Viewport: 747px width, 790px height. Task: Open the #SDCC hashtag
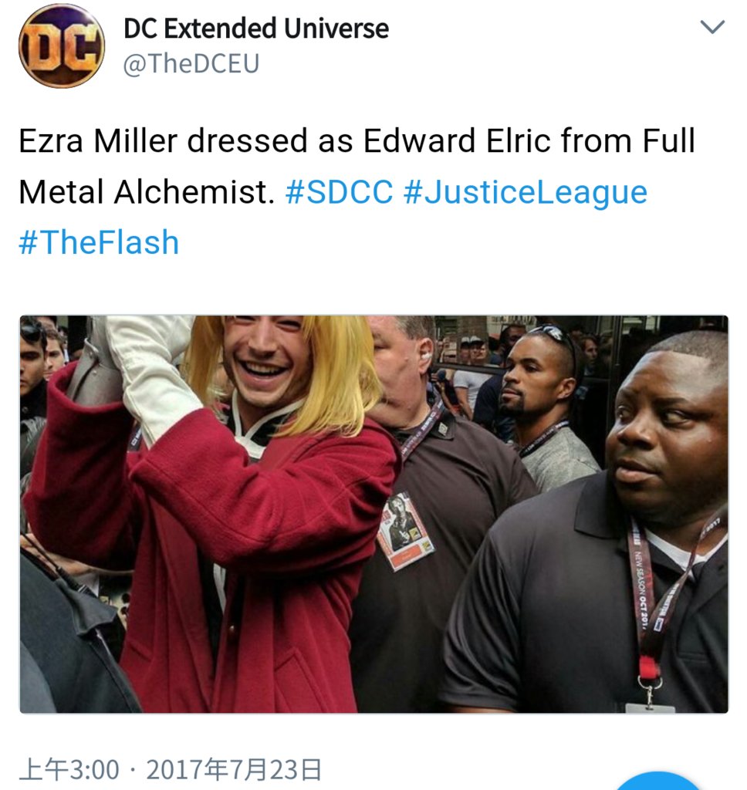[340, 192]
